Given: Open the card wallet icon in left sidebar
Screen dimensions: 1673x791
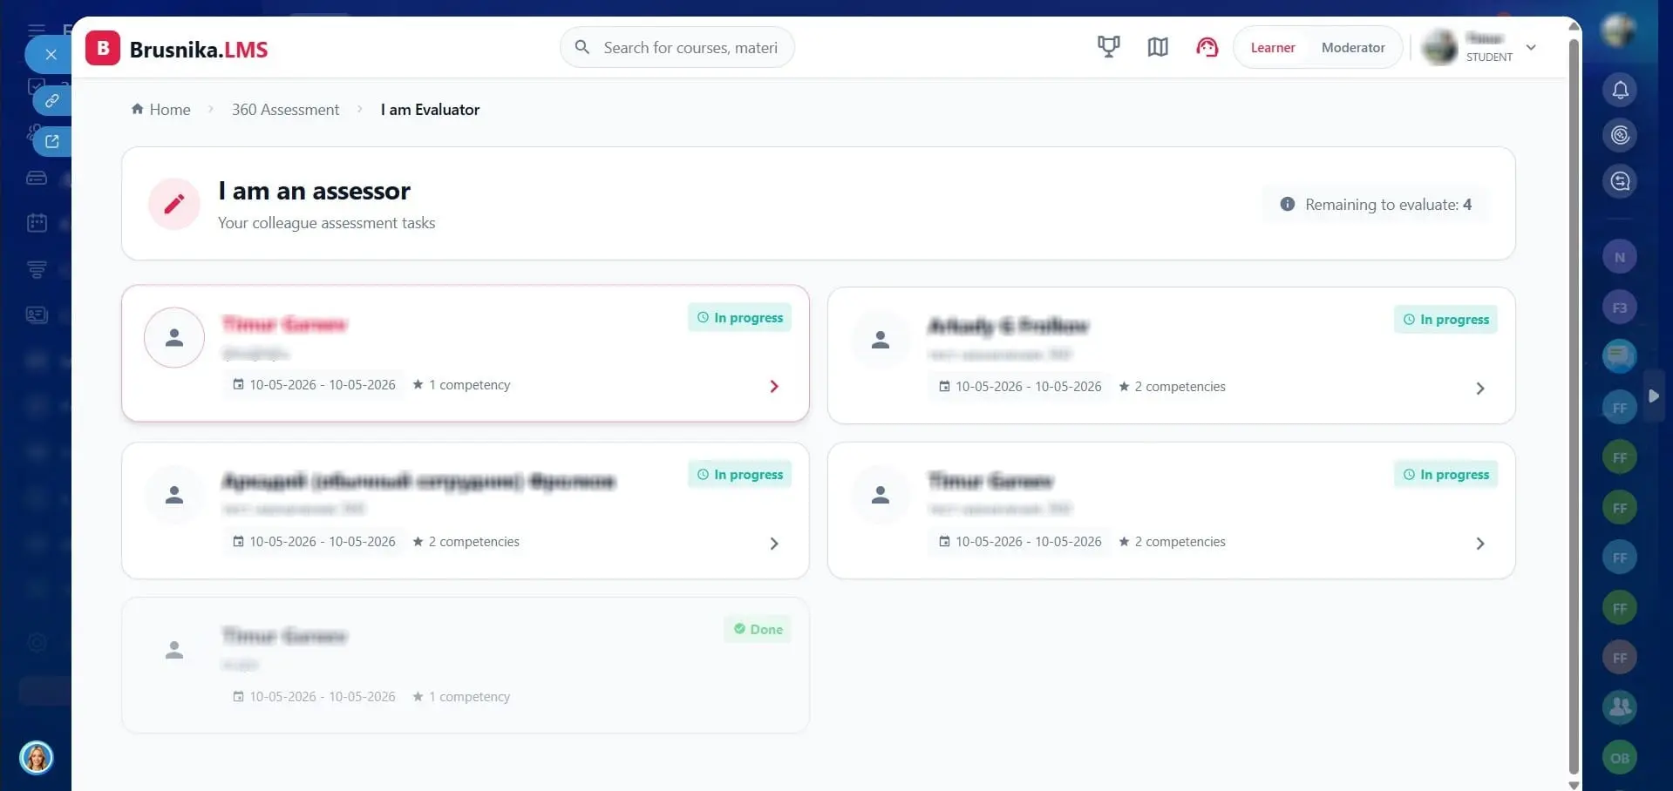Looking at the screenshot, I should pyautogui.click(x=37, y=178).
